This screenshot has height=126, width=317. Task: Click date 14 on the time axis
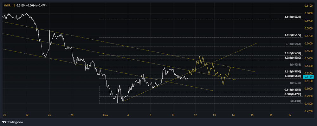coord(233,115)
